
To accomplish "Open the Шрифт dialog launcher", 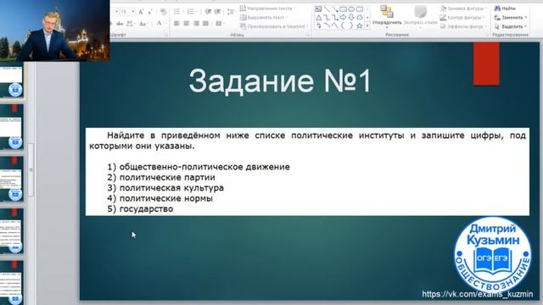I will 166,35.
